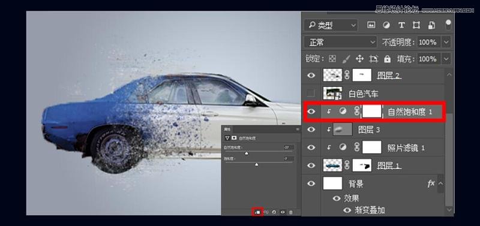480x226 pixels.
Task: Collapse the 背景 layer effects arrow
Action: 440,183
